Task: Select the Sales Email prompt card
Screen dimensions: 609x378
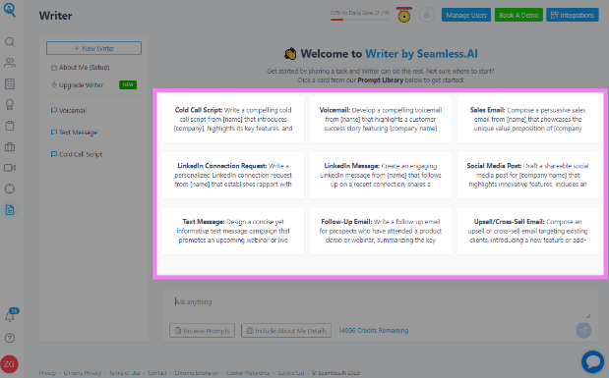Action: pyautogui.click(x=527, y=120)
